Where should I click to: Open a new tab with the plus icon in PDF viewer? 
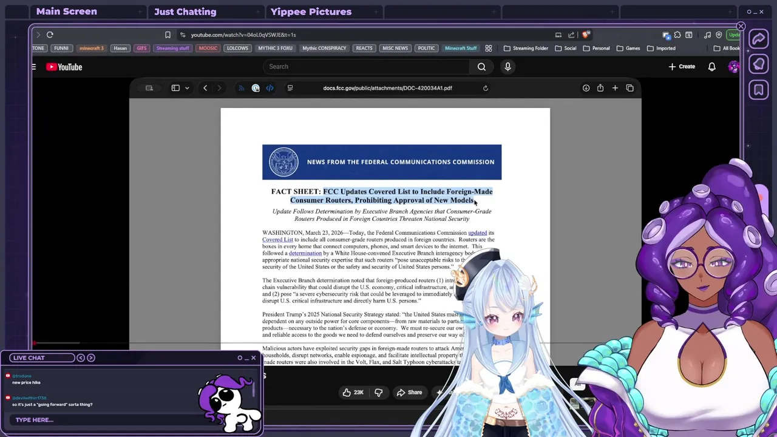(615, 88)
